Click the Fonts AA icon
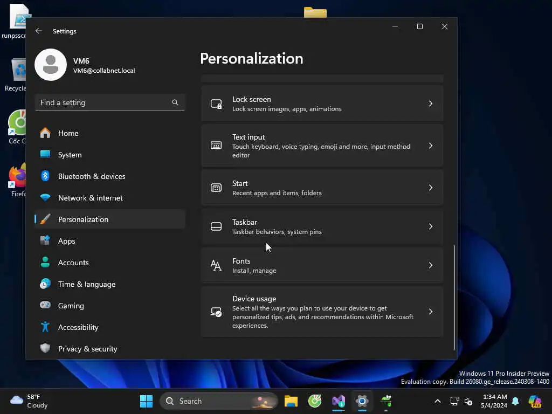 click(216, 265)
